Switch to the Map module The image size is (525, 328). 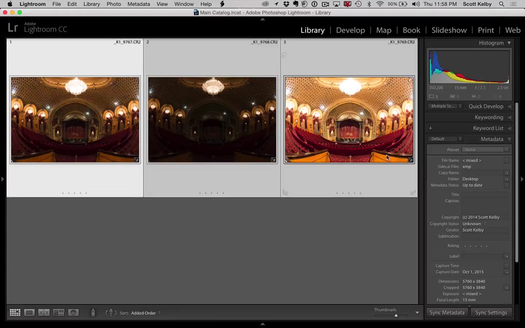tap(384, 30)
